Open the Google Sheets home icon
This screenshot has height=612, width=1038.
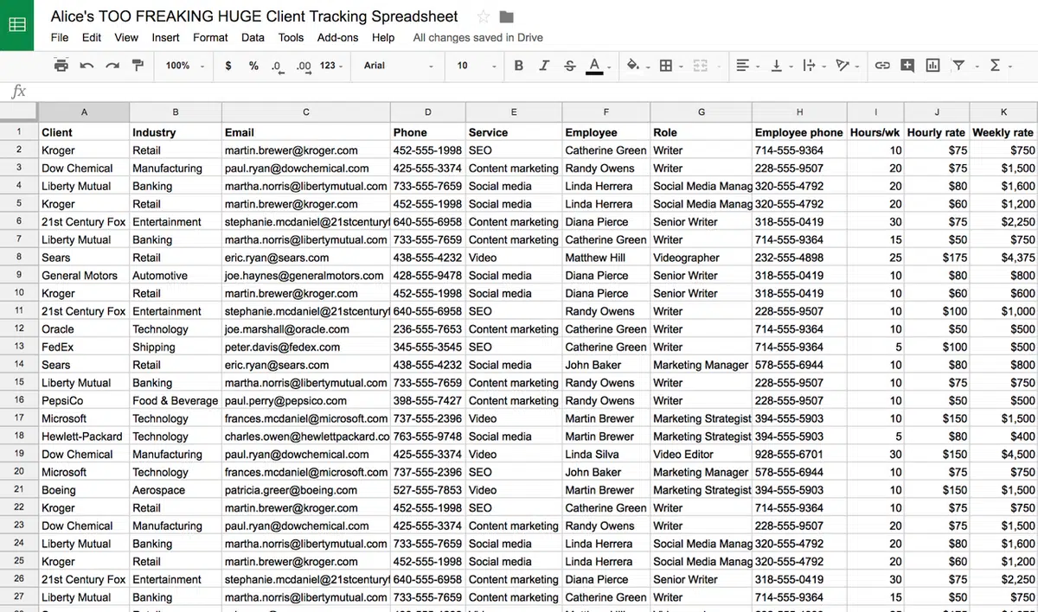(x=16, y=25)
